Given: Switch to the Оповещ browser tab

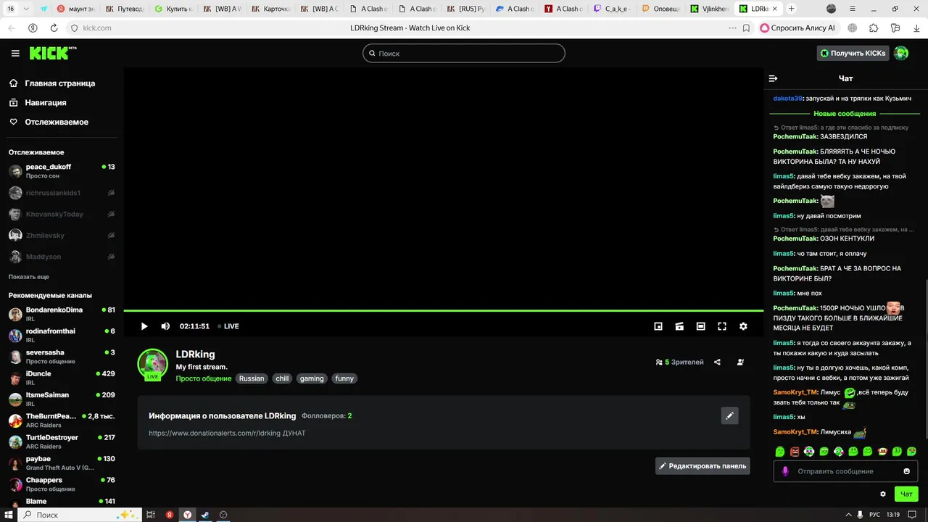Looking at the screenshot, I should pyautogui.click(x=661, y=9).
